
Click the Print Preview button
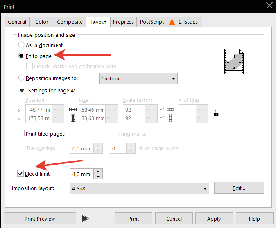pos(40,219)
